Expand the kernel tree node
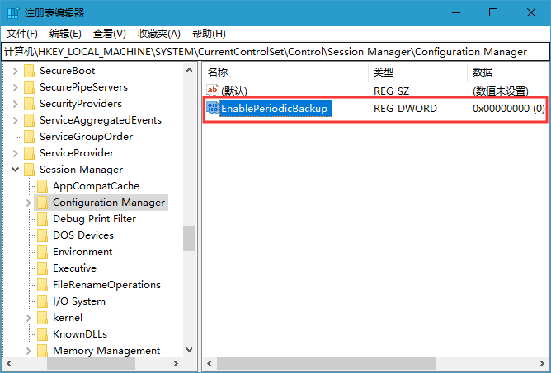Image resolution: width=551 pixels, height=373 pixels. point(29,318)
